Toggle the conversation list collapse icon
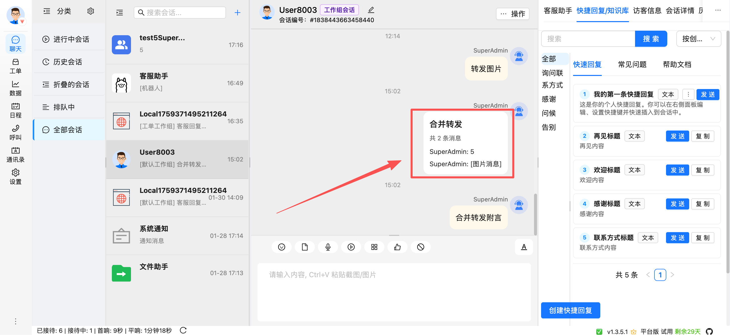 [120, 13]
